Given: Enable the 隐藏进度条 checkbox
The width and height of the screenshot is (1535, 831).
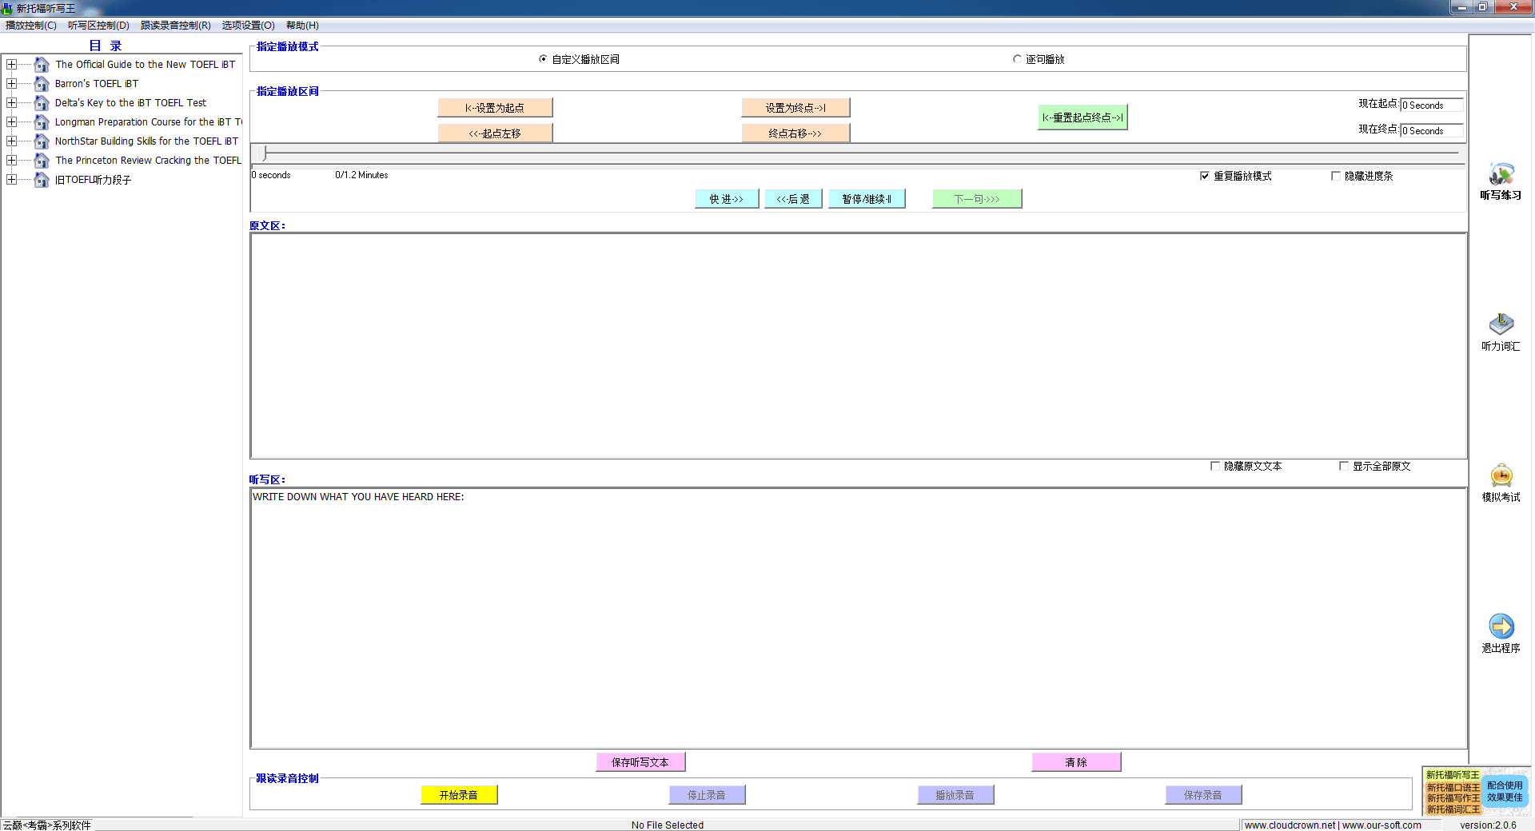Looking at the screenshot, I should [1335, 176].
